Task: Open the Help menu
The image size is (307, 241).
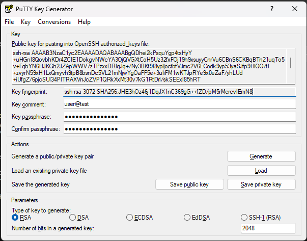Action: [x=84, y=22]
